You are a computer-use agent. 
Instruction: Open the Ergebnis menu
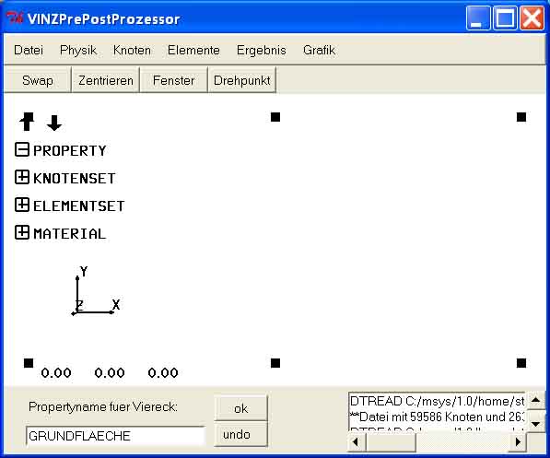(262, 50)
